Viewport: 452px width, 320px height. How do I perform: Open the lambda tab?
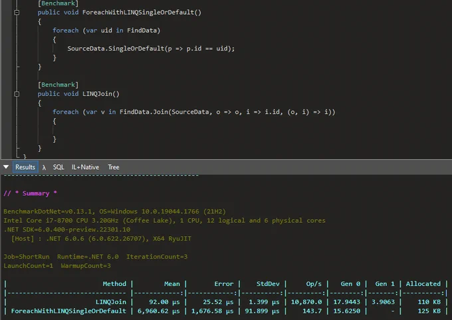click(x=44, y=167)
